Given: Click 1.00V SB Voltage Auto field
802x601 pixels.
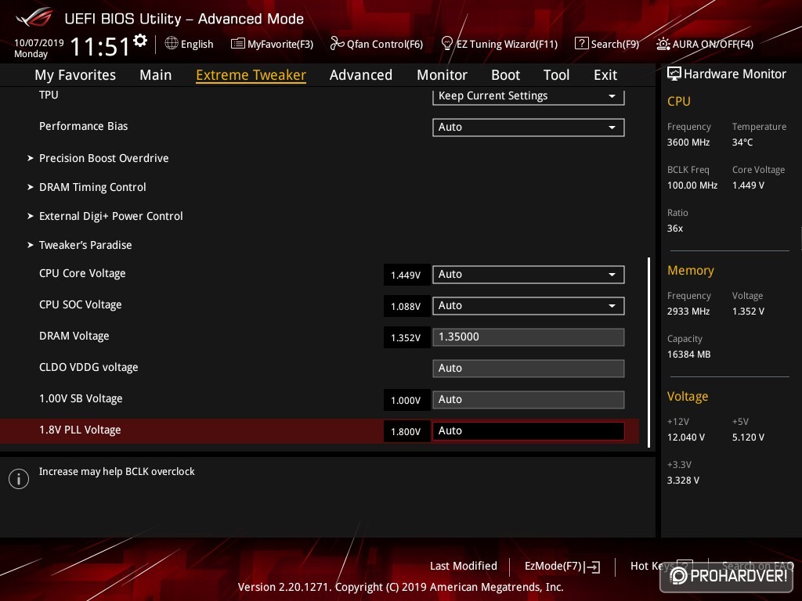Looking at the screenshot, I should (x=529, y=400).
